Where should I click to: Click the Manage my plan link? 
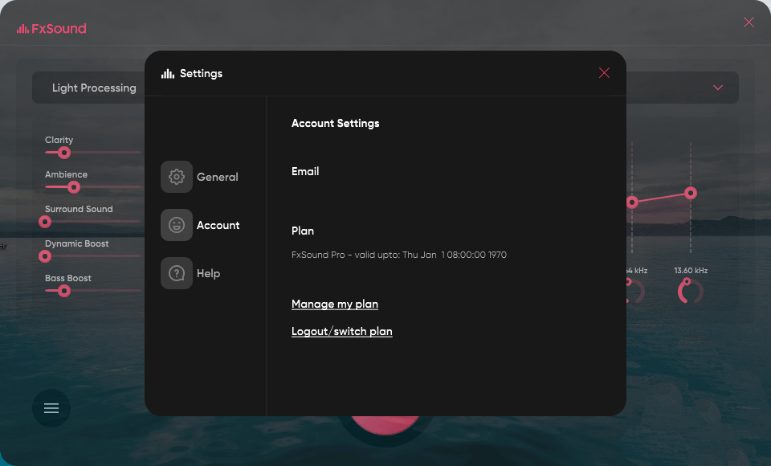pyautogui.click(x=335, y=305)
